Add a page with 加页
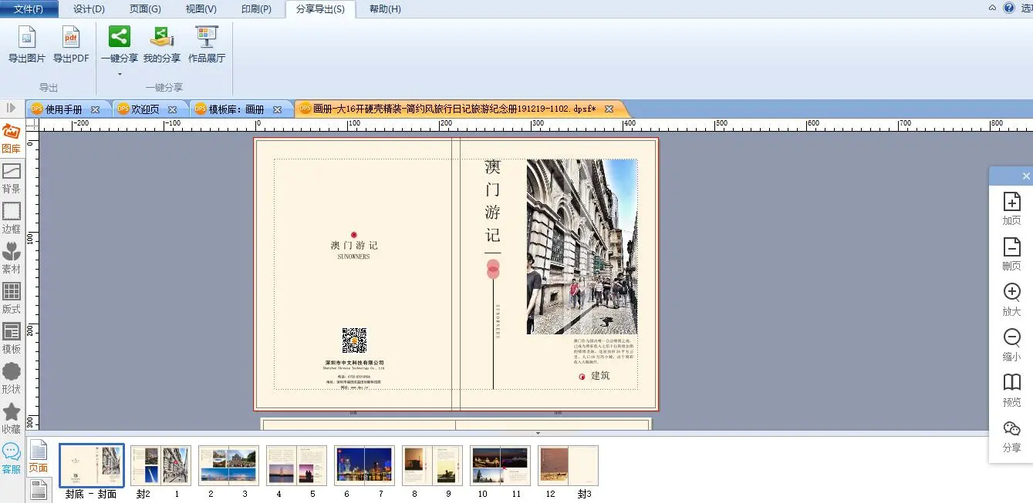The image size is (1033, 503). coord(1011,209)
